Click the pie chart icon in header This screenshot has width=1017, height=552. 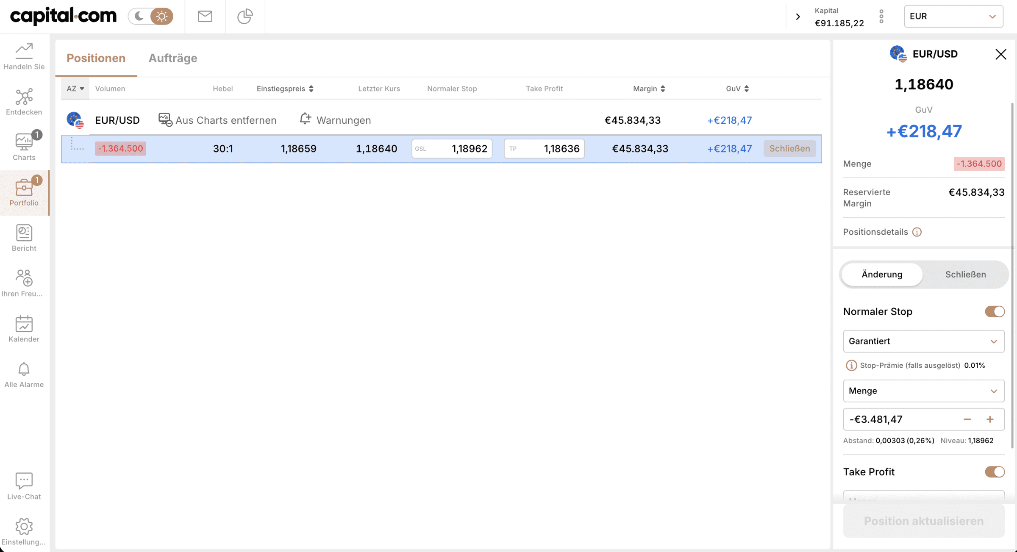[x=245, y=16]
